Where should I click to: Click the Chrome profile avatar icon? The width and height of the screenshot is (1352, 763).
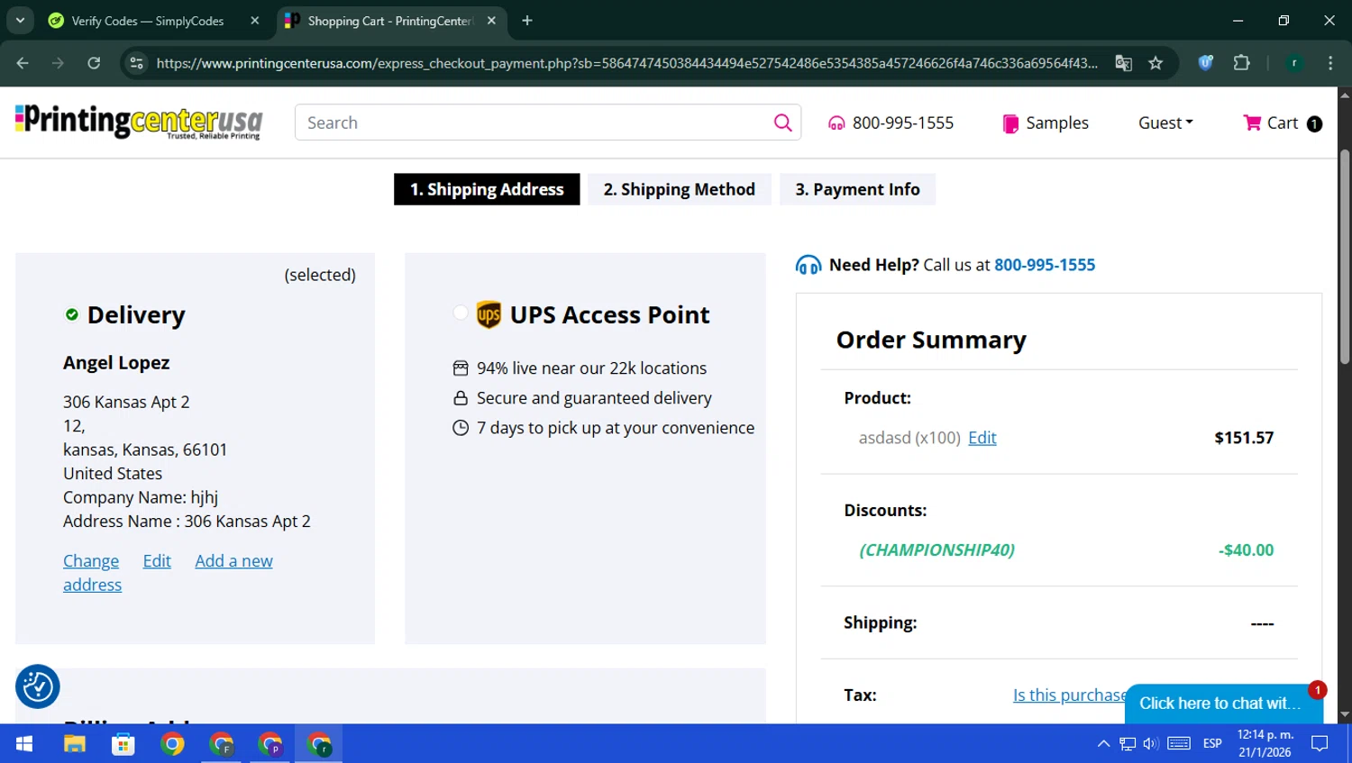click(1294, 63)
